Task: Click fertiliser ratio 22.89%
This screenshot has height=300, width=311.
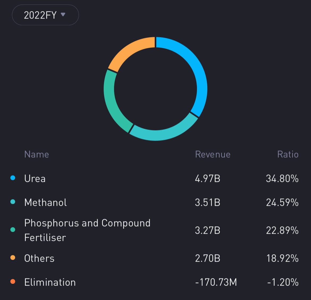Action: pos(282,230)
